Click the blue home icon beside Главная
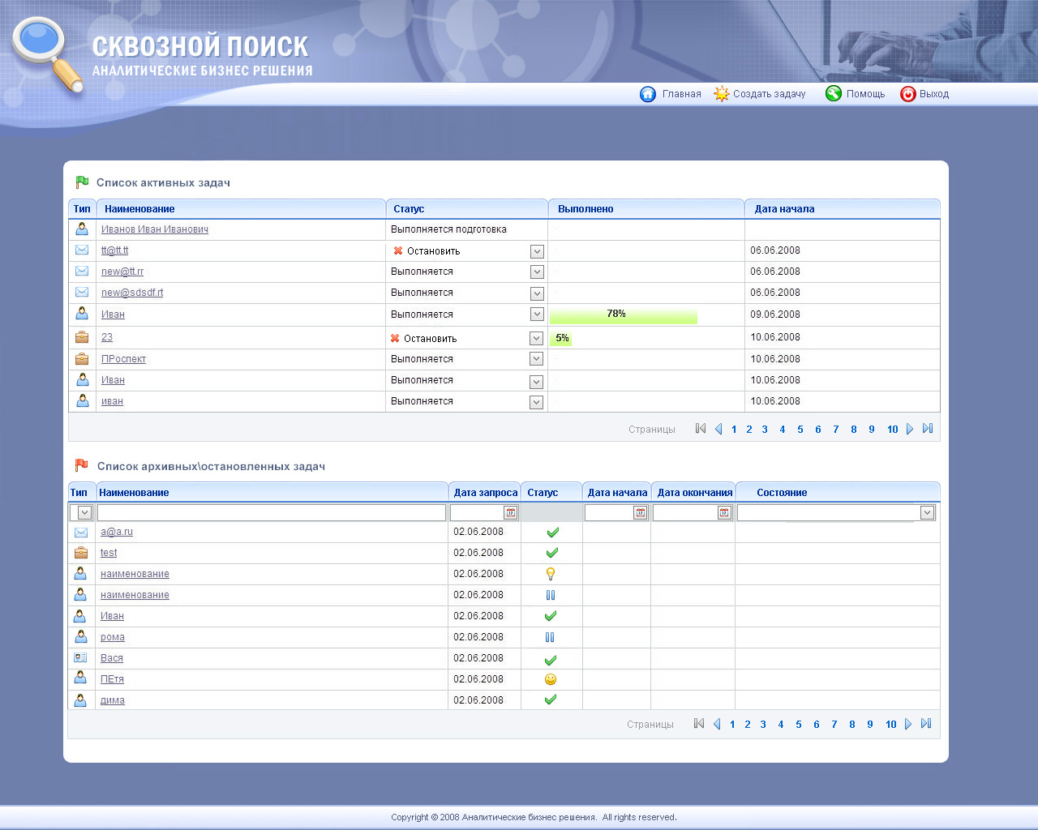 click(648, 94)
